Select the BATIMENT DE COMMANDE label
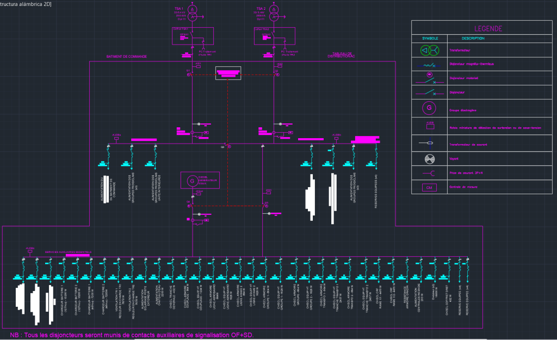 (x=126, y=56)
